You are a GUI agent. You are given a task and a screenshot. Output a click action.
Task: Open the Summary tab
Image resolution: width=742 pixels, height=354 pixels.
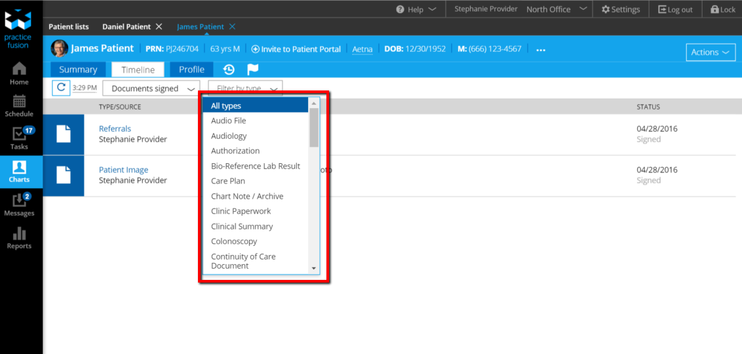click(x=78, y=69)
